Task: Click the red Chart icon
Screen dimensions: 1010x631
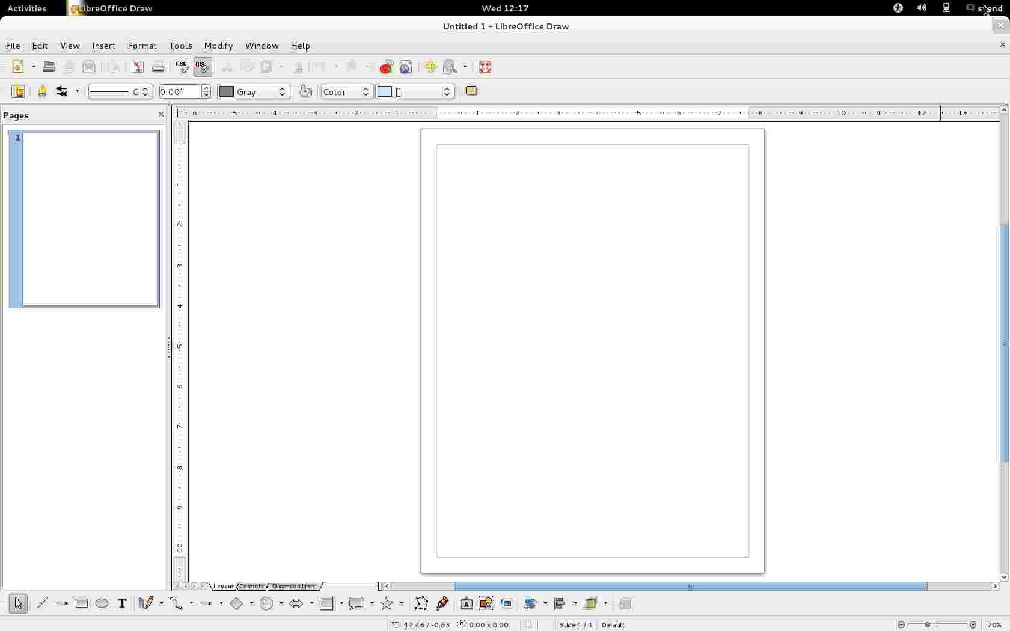Action: tap(387, 67)
